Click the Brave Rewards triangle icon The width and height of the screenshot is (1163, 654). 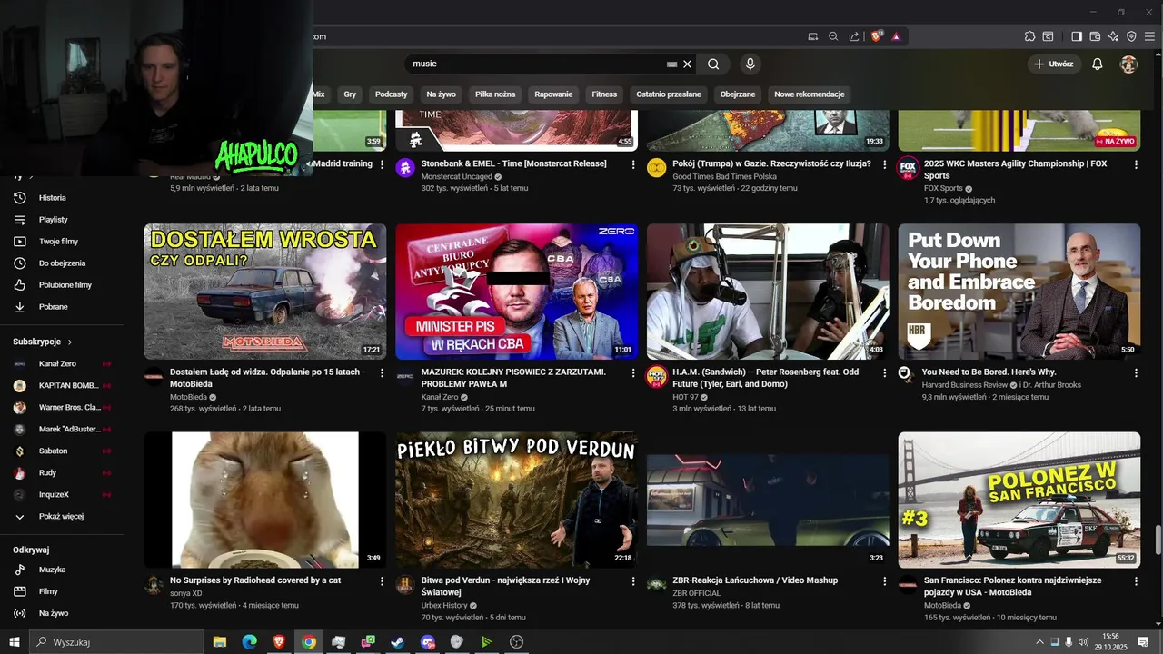pos(896,36)
